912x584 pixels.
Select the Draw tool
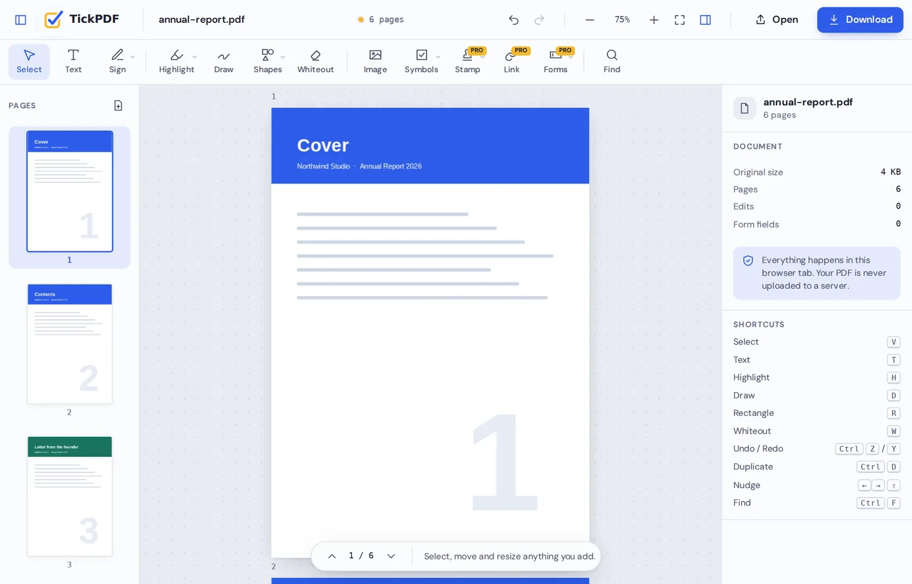pyautogui.click(x=223, y=62)
